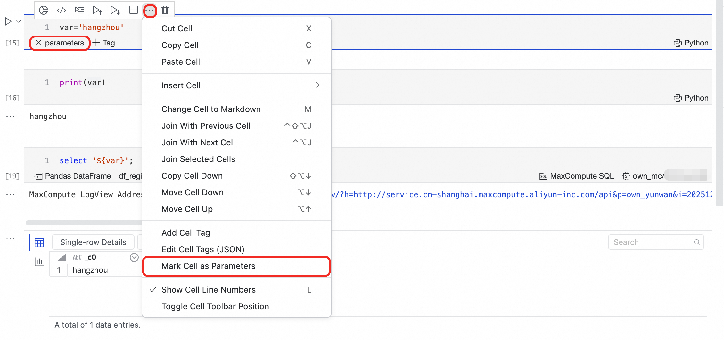
Task: Remove the parameters tag
Action: (x=38, y=43)
